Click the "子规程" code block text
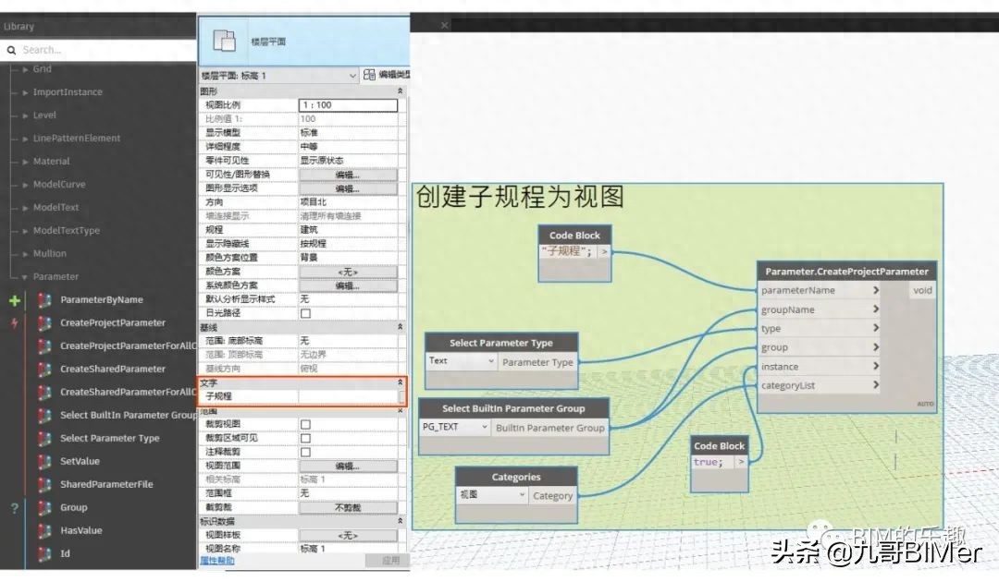999x582 pixels. pos(566,251)
